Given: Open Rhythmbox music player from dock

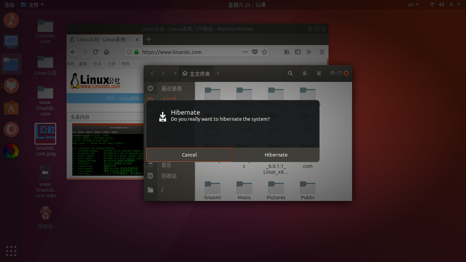Looking at the screenshot, I should pyautogui.click(x=11, y=20).
